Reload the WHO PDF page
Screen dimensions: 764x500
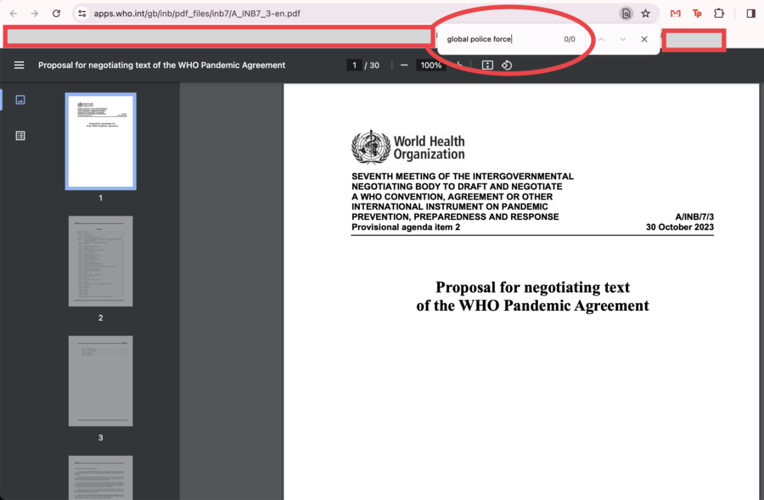(57, 14)
